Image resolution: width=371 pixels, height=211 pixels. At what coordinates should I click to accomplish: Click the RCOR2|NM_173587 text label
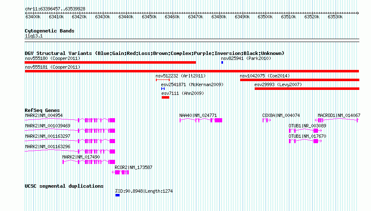point(133,167)
